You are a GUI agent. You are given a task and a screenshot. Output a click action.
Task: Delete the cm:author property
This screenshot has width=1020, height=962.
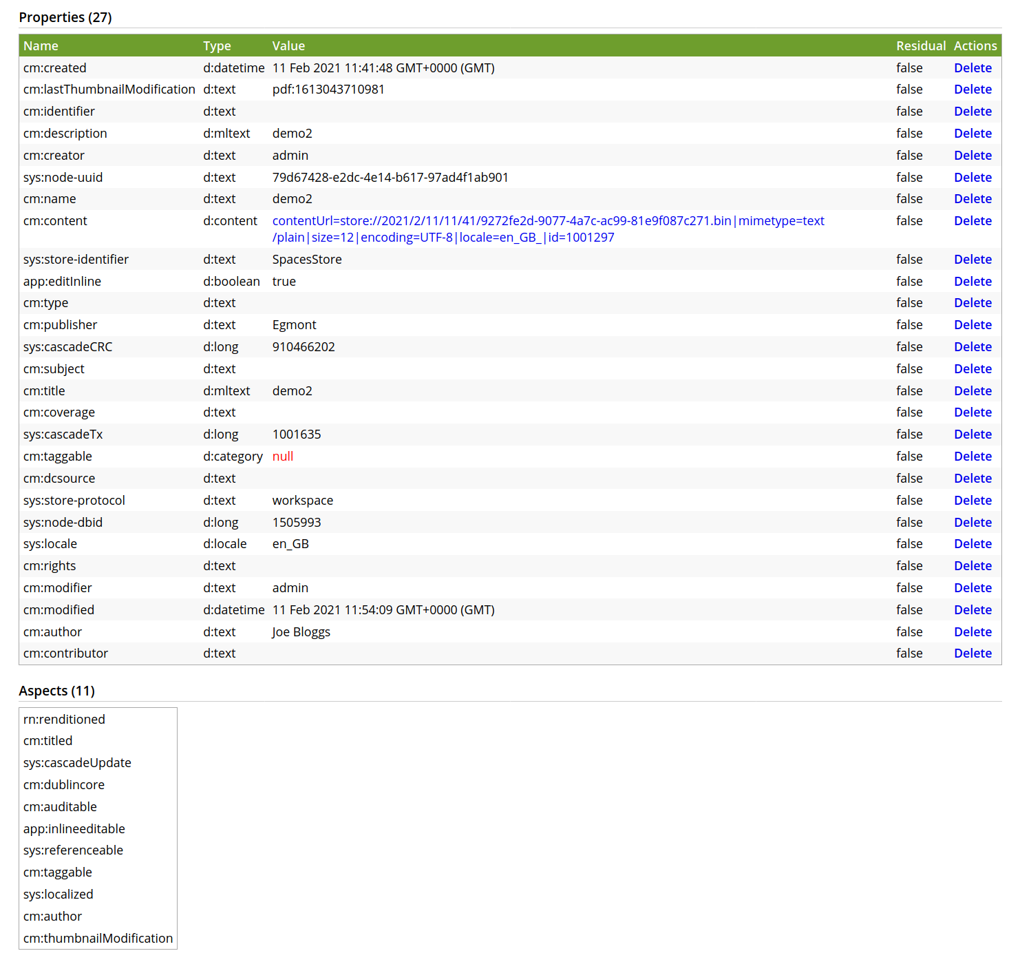pyautogui.click(x=973, y=631)
